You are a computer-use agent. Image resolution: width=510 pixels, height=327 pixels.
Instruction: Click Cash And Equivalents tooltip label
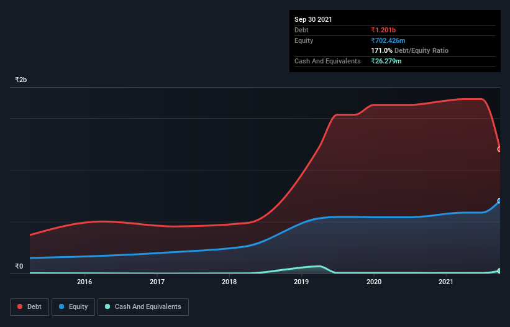point(327,61)
